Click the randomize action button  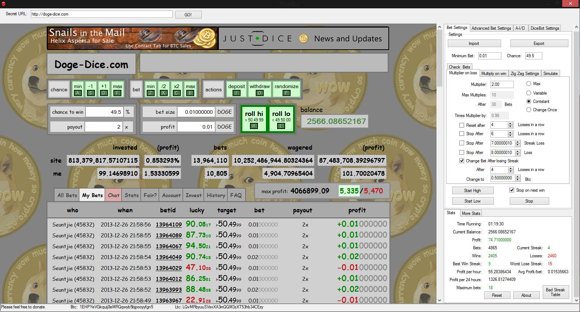point(287,90)
